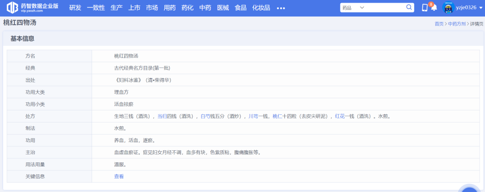Click the 药智数据企业版 logo
Screen dimensions: 485x192
pyautogui.click(x=32, y=8)
